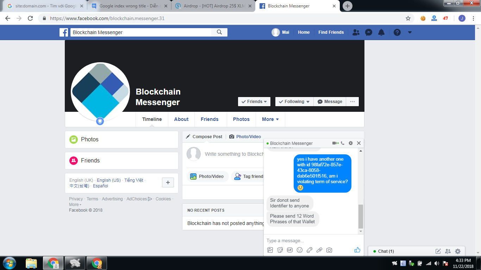Click the search magnifier button

219,32
